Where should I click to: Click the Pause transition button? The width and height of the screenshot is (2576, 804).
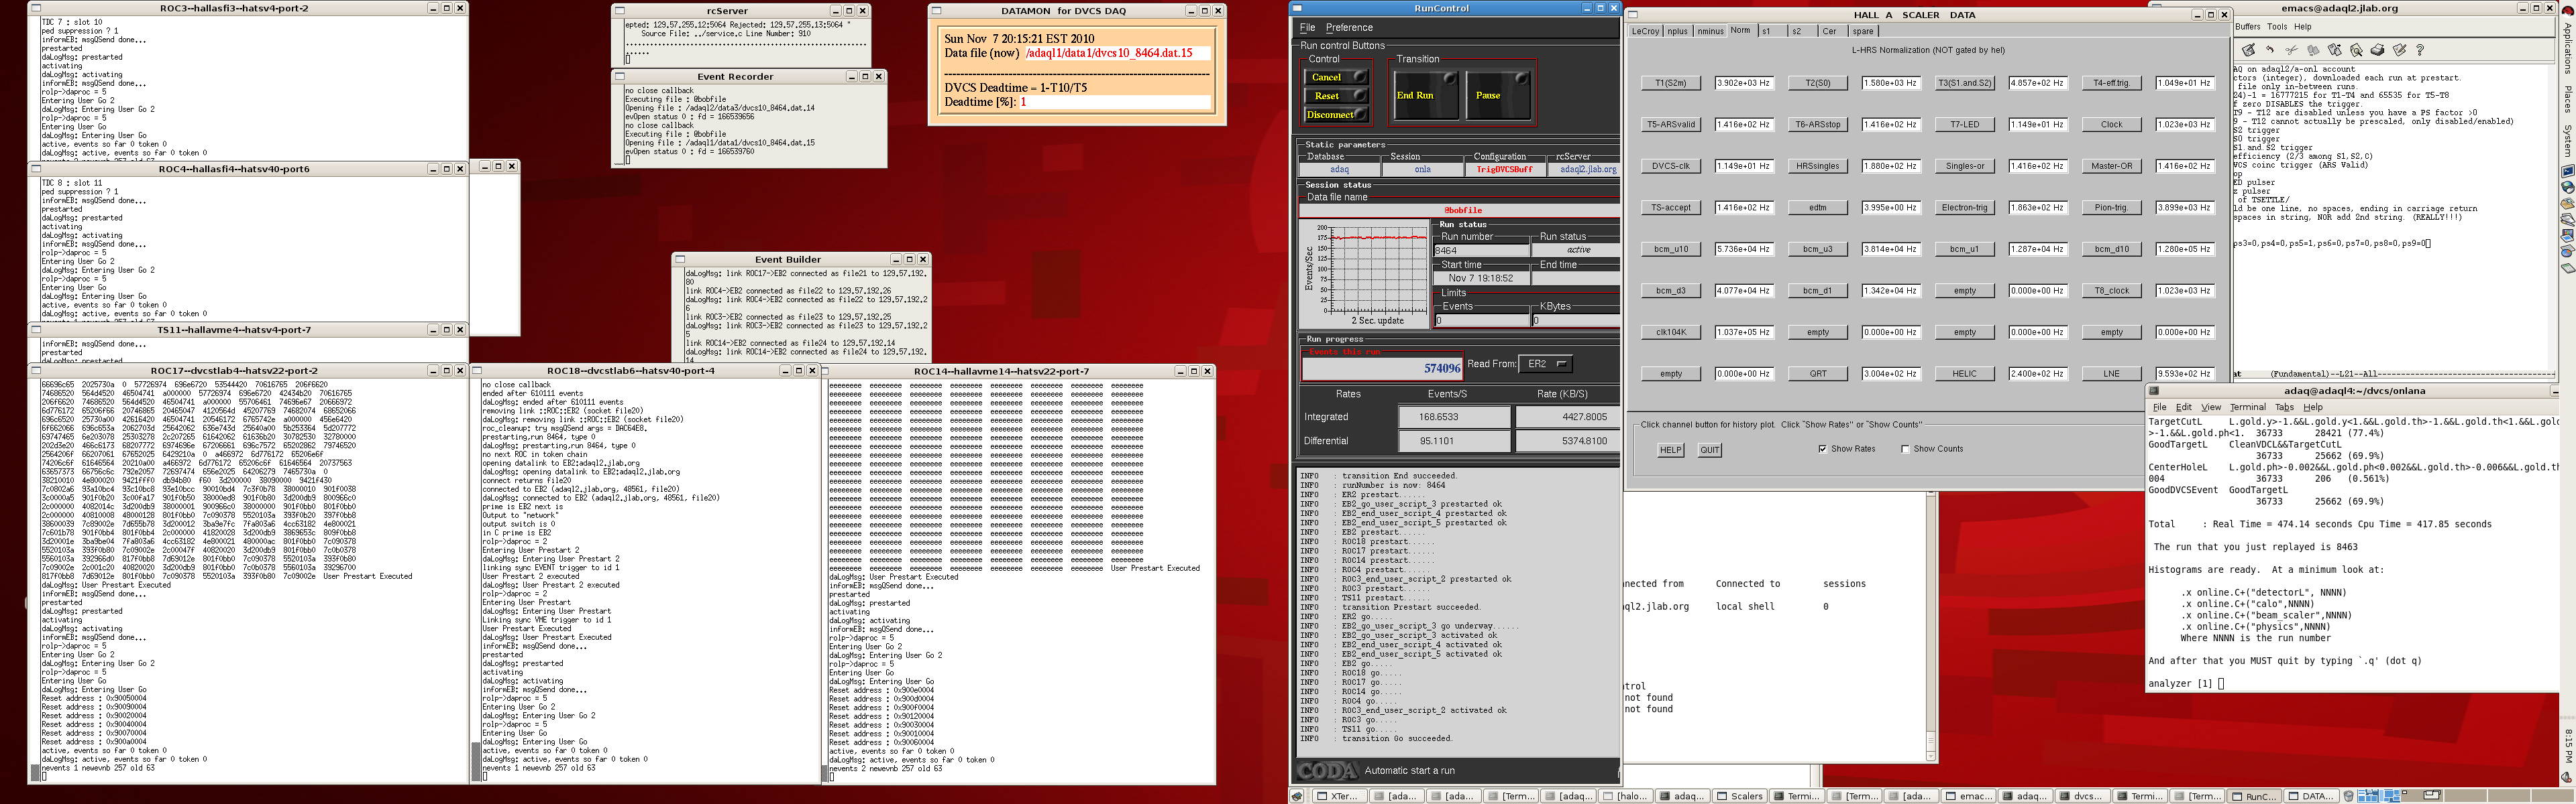coord(1499,95)
